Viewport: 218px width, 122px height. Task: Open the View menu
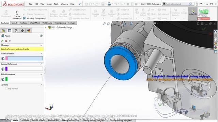pyautogui.click(x=42, y=4)
